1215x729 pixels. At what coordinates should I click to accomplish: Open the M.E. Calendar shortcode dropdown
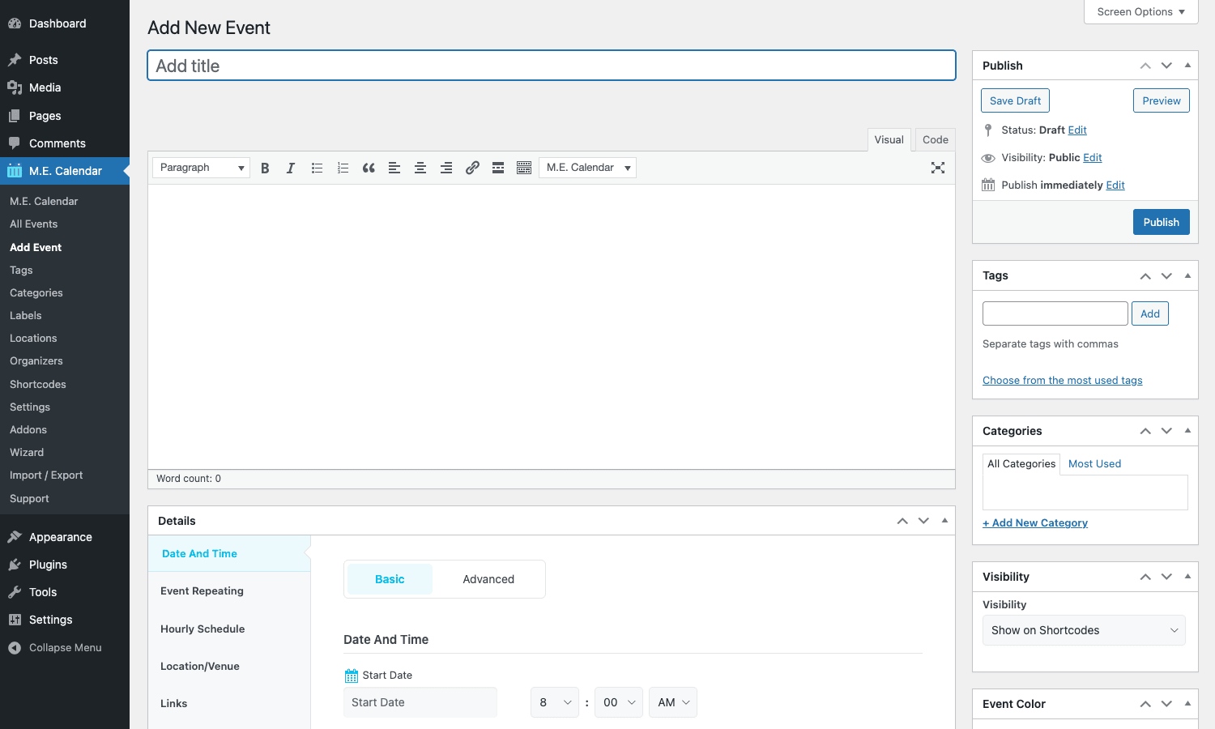587,168
